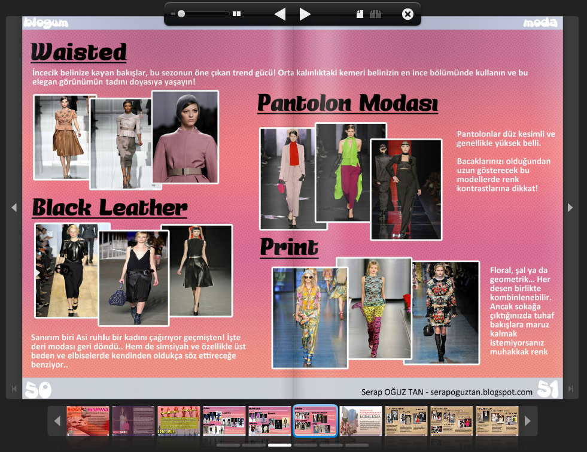Click photo of model in black floral dress

[x=445, y=313]
